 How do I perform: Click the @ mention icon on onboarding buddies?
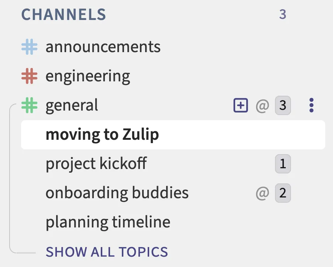[262, 193]
